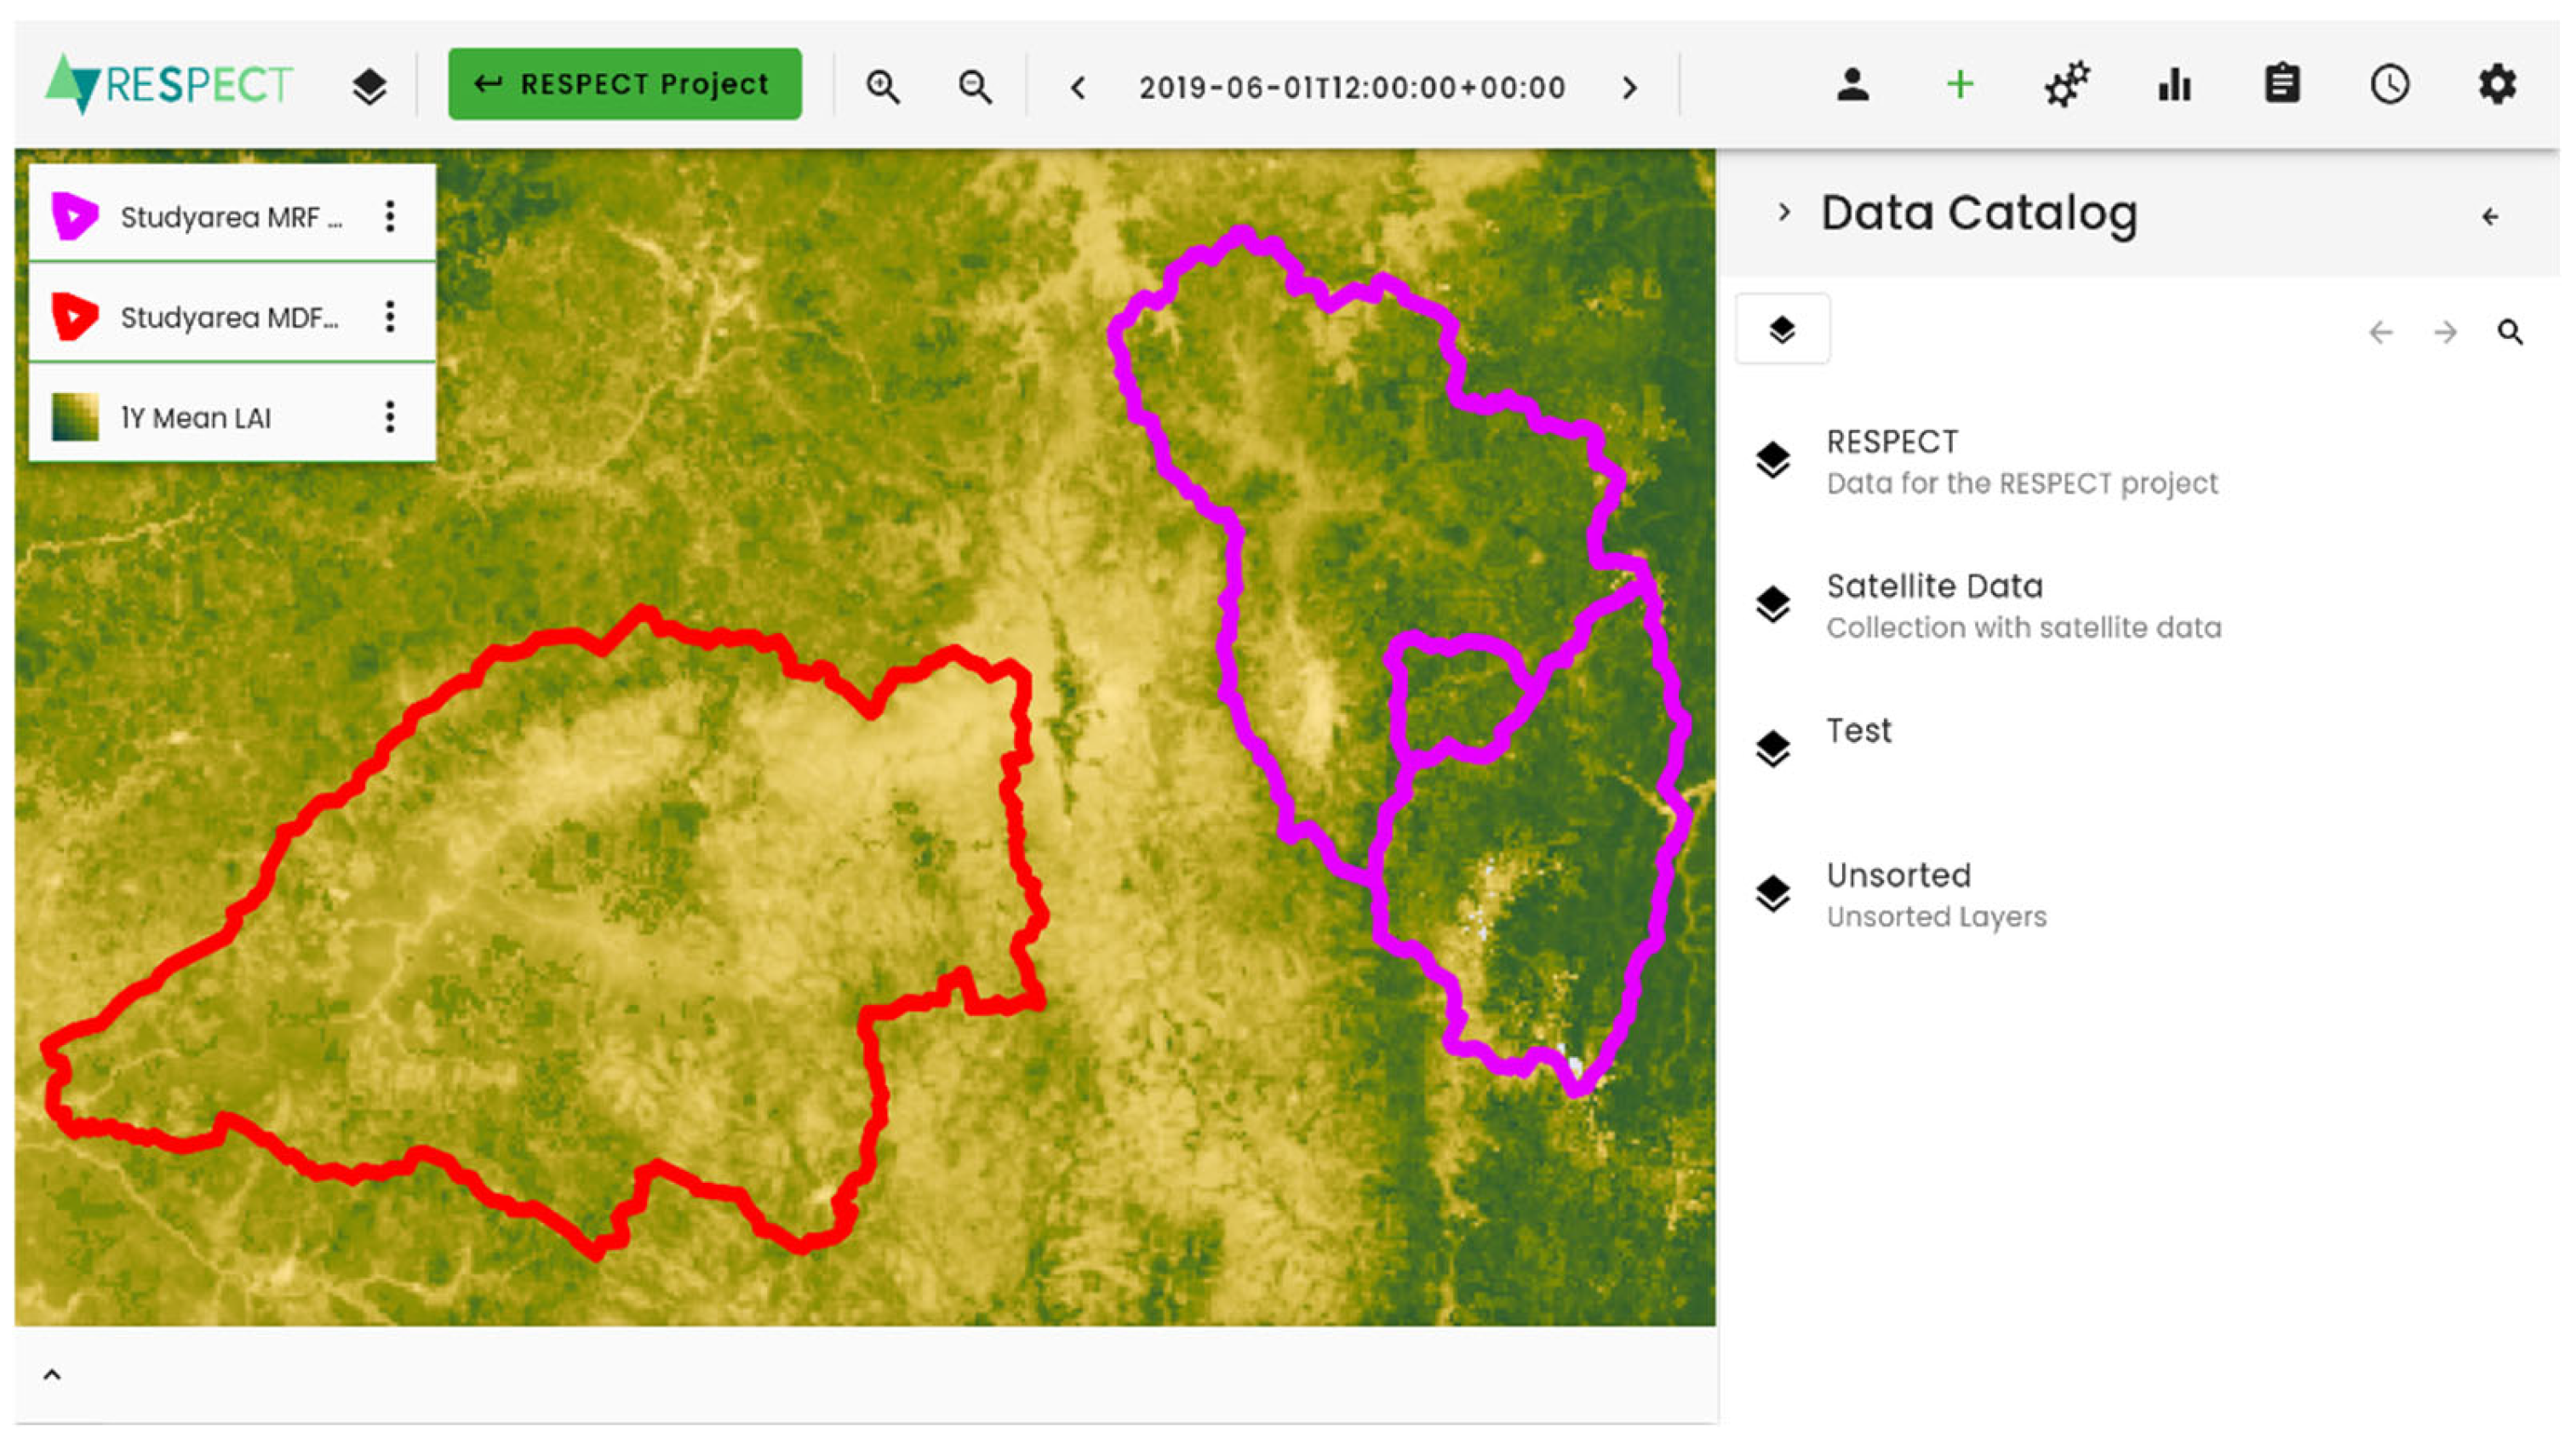Open the user account icon
Screen dimensions: 2576x1445
[x=1853, y=85]
